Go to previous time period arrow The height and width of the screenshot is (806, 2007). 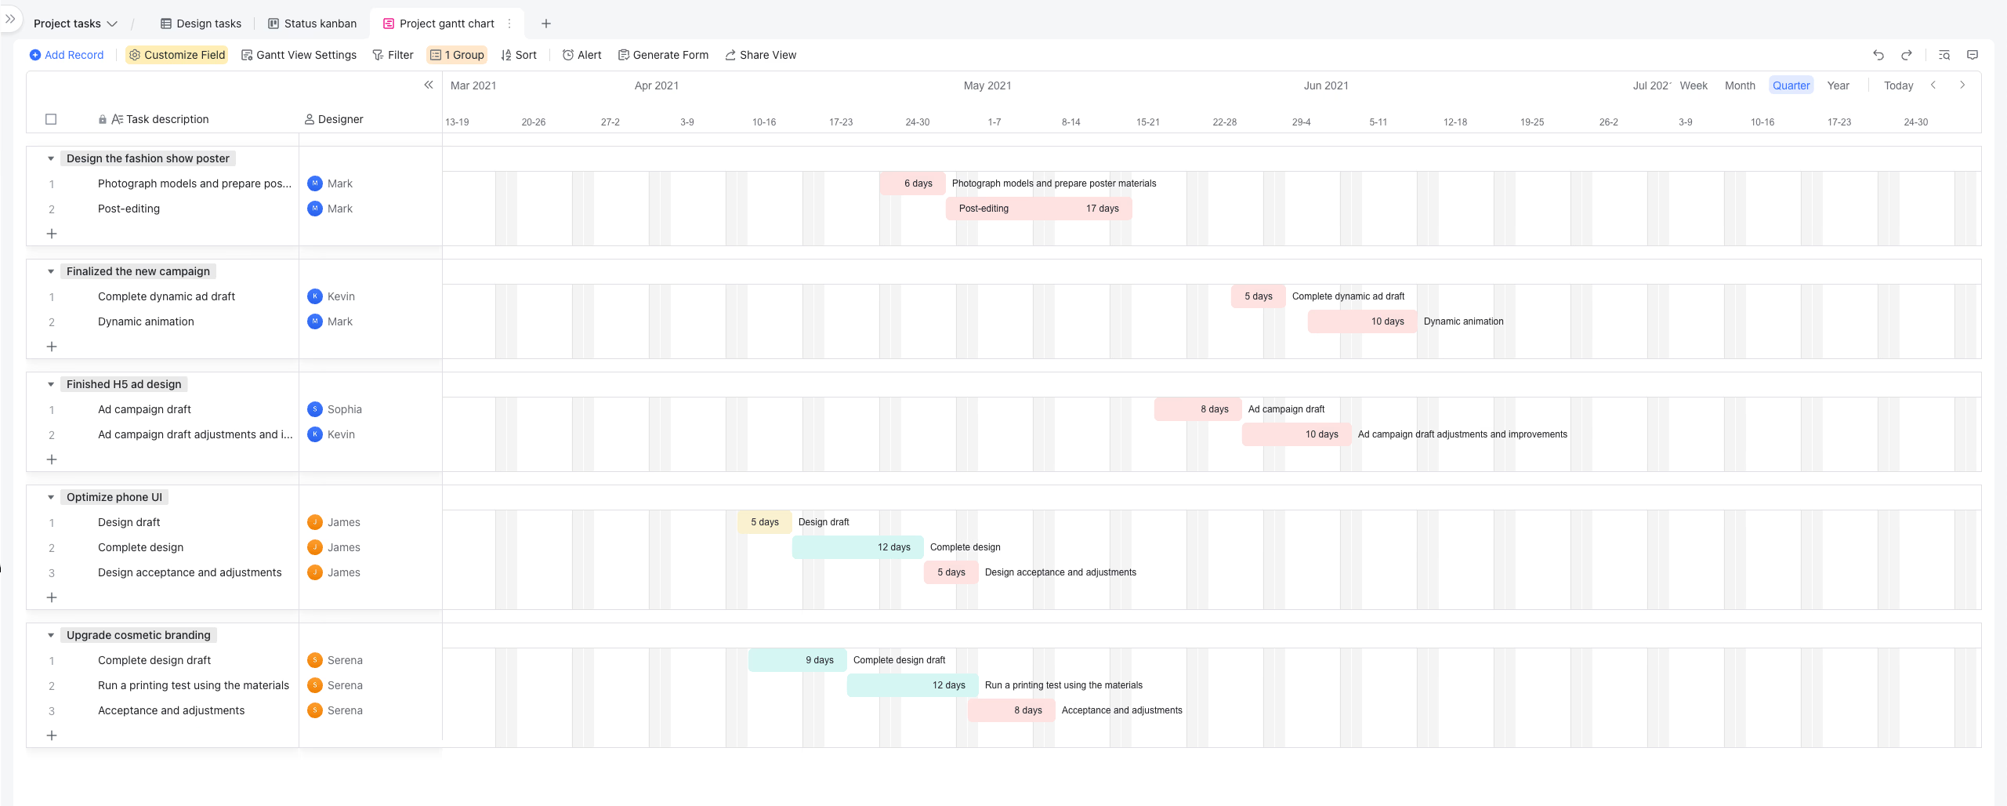1933,85
